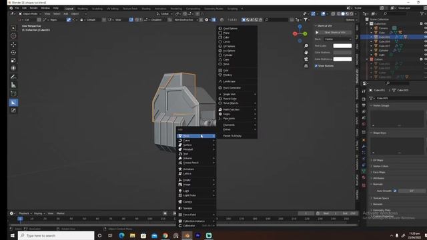Open the Render menu in top bar

click(x=33, y=8)
